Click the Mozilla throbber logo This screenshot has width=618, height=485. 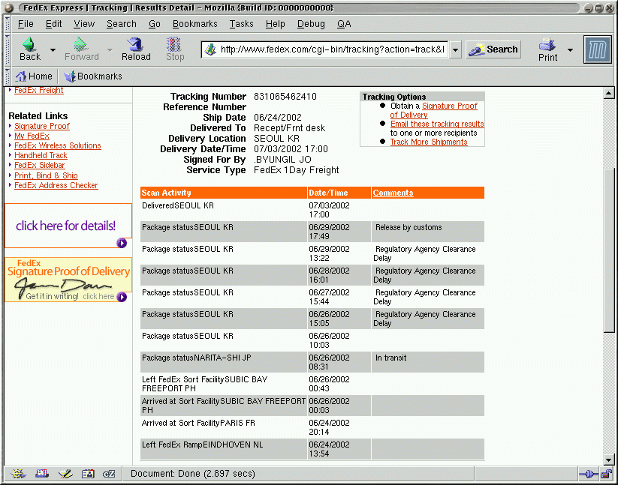pos(597,49)
